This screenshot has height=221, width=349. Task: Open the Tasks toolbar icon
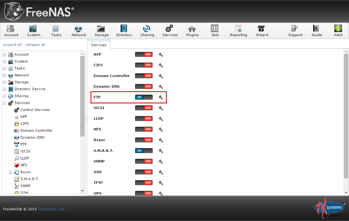click(x=56, y=31)
